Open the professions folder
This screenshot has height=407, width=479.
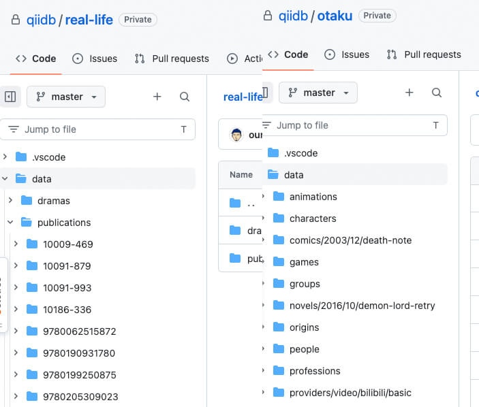315,371
